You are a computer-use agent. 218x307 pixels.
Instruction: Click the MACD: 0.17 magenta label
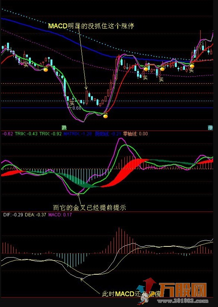(60, 214)
